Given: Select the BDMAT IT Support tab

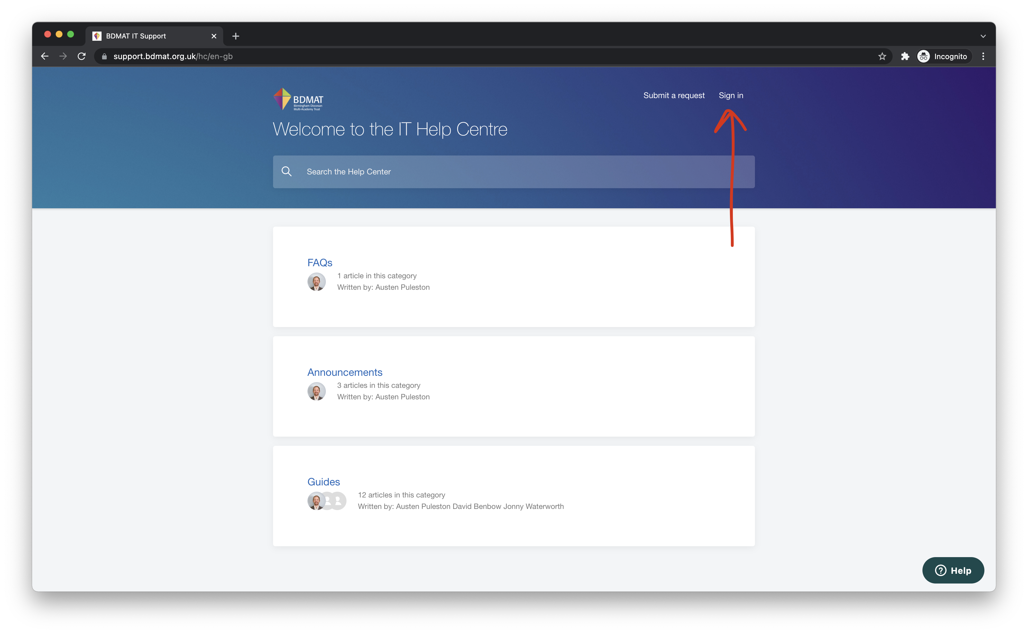Looking at the screenshot, I should (136, 36).
